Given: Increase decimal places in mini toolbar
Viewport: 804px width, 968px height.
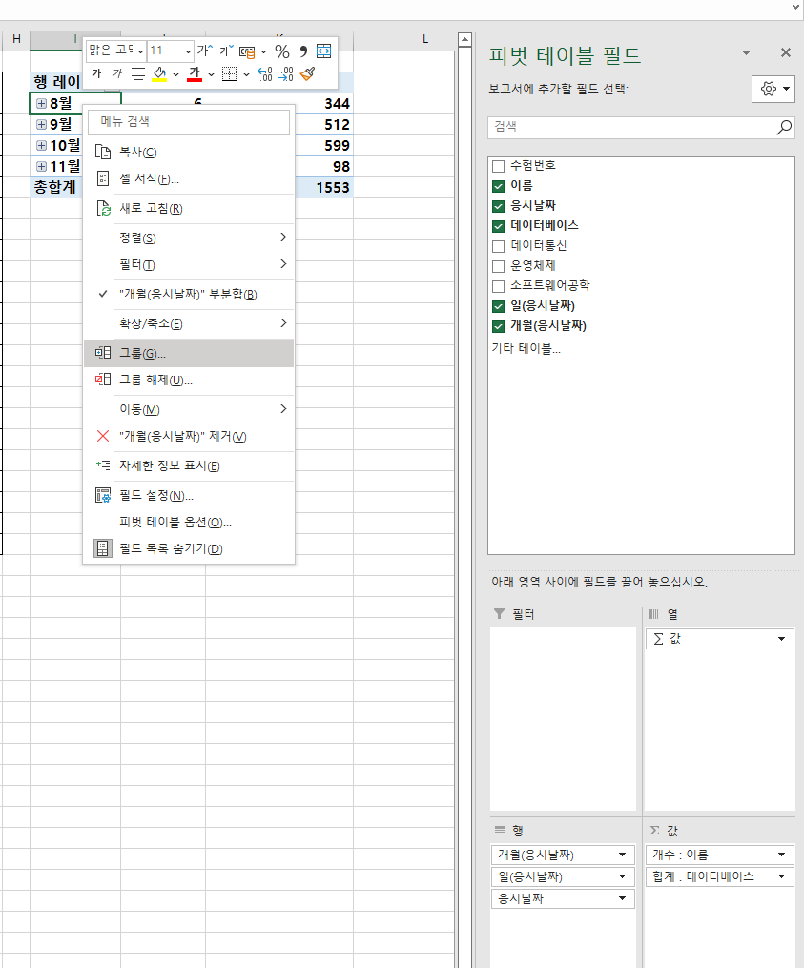Looking at the screenshot, I should 265,73.
